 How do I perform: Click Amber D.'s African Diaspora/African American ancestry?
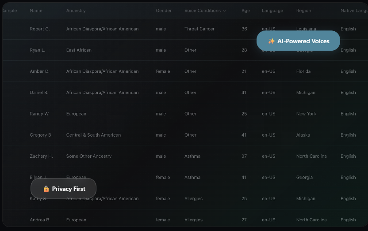click(102, 71)
